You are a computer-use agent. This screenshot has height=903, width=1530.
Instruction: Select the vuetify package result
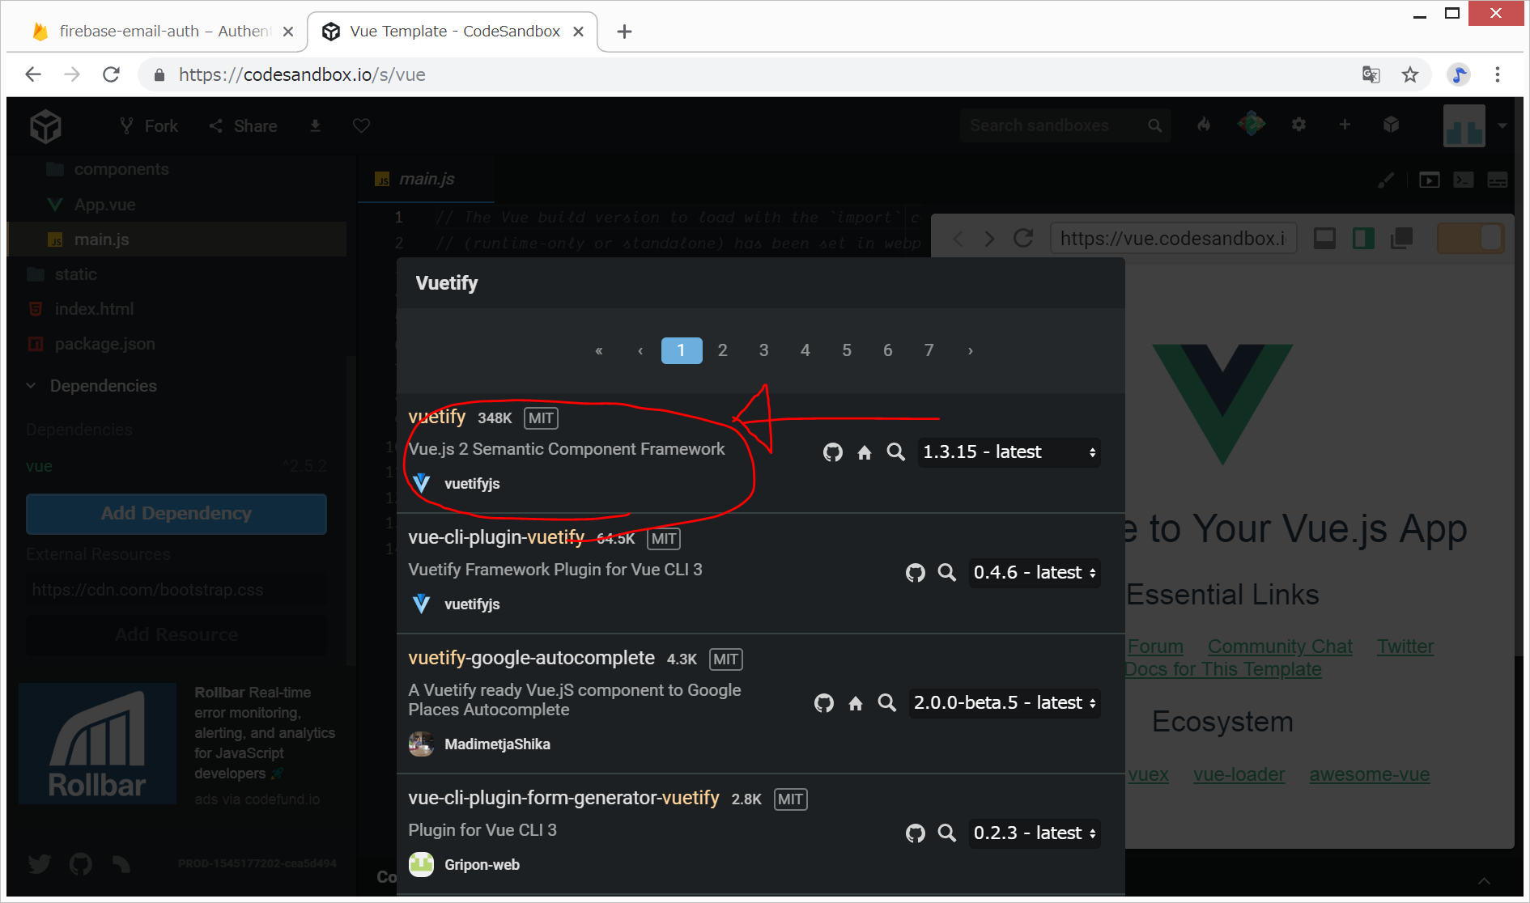click(437, 418)
